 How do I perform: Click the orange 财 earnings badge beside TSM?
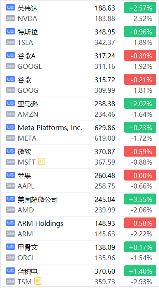pos(38,281)
